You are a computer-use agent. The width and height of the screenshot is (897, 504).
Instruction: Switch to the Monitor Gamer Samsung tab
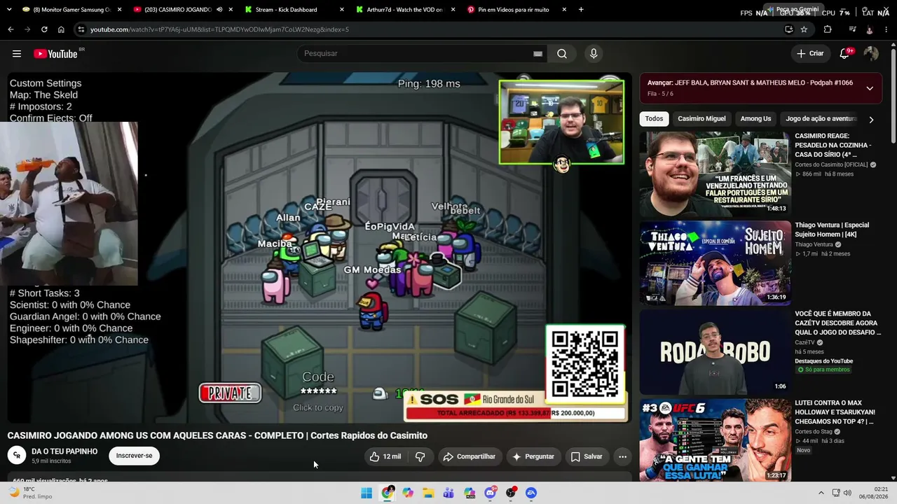pos(71,10)
